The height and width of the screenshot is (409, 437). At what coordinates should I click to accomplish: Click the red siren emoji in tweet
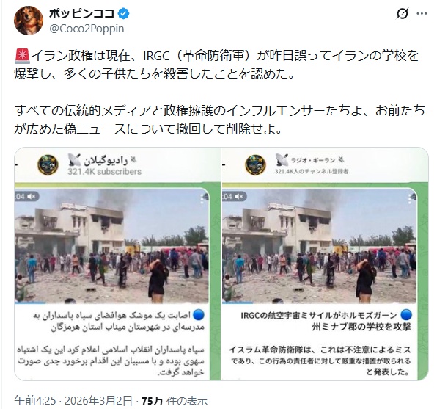22,56
